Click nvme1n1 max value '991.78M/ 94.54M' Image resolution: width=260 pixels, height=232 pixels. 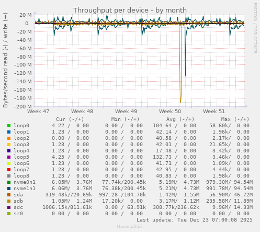click(229, 189)
